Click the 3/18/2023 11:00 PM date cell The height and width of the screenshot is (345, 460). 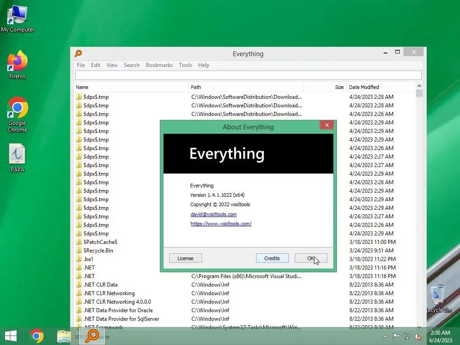[x=372, y=242]
